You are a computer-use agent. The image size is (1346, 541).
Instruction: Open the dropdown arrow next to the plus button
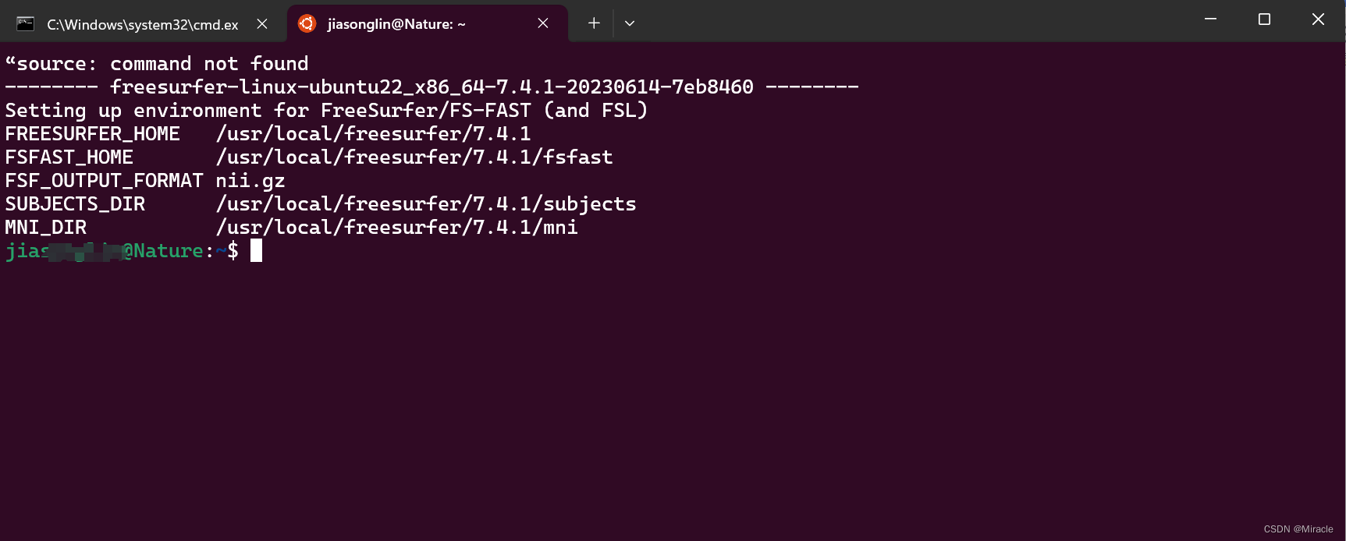pyautogui.click(x=629, y=23)
